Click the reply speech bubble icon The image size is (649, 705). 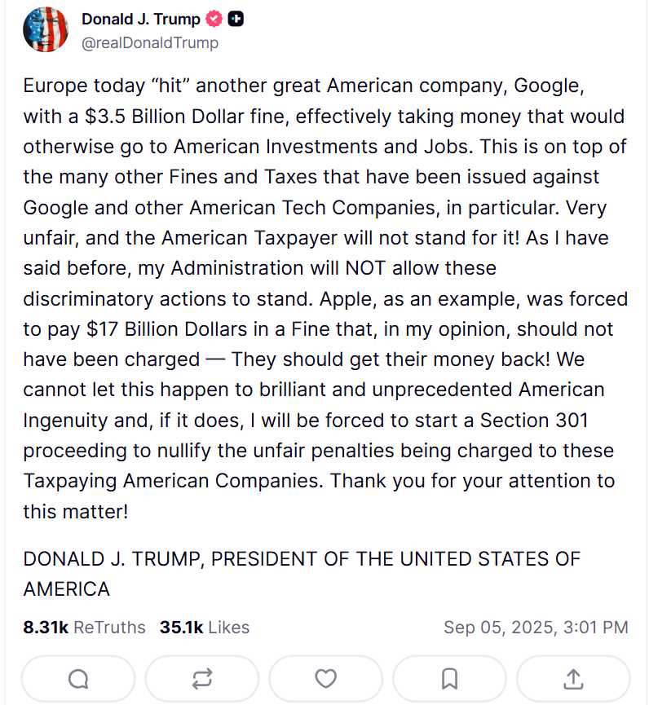[x=78, y=678]
